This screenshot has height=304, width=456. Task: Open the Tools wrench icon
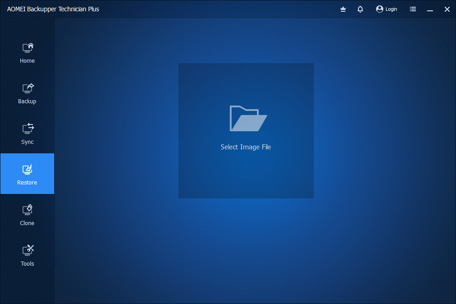[28, 250]
